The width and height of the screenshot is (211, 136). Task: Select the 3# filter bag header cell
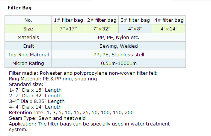point(135,20)
